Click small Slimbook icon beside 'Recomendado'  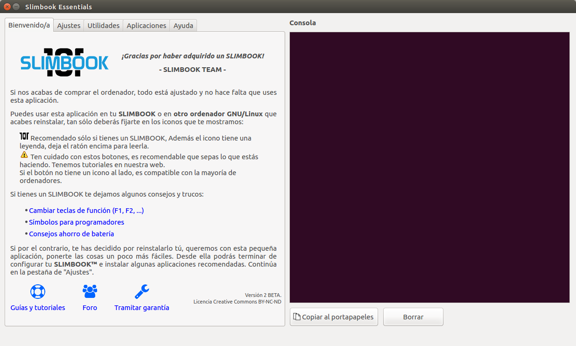click(x=24, y=136)
